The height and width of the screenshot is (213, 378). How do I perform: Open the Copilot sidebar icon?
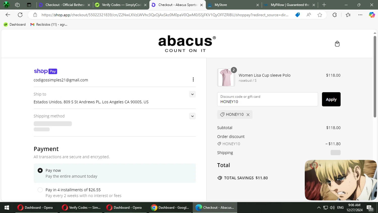coord(372,15)
